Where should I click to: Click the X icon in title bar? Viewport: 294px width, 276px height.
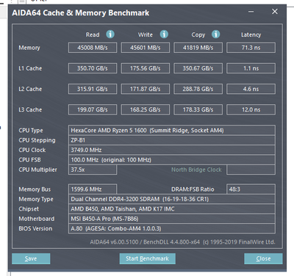pos(275,12)
